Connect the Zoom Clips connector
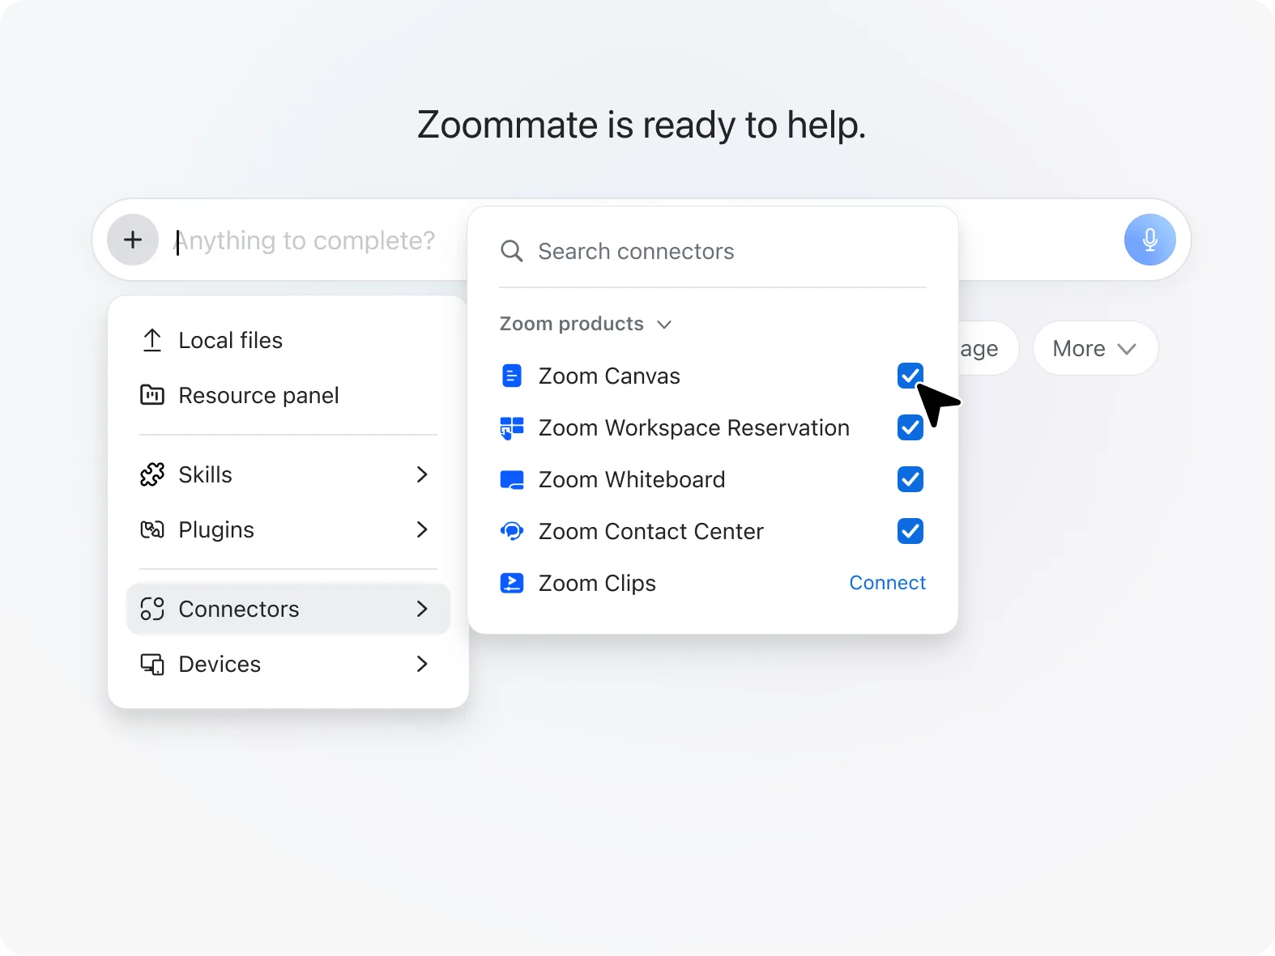 click(x=887, y=583)
